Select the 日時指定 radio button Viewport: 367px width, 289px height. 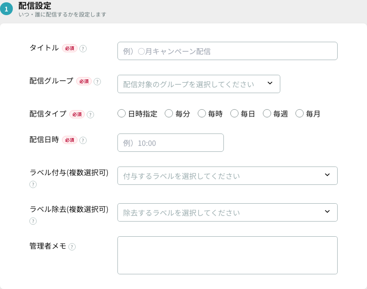coord(122,113)
